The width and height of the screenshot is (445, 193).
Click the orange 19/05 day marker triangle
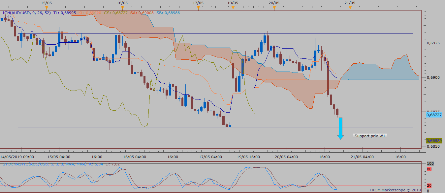(x=233, y=8)
